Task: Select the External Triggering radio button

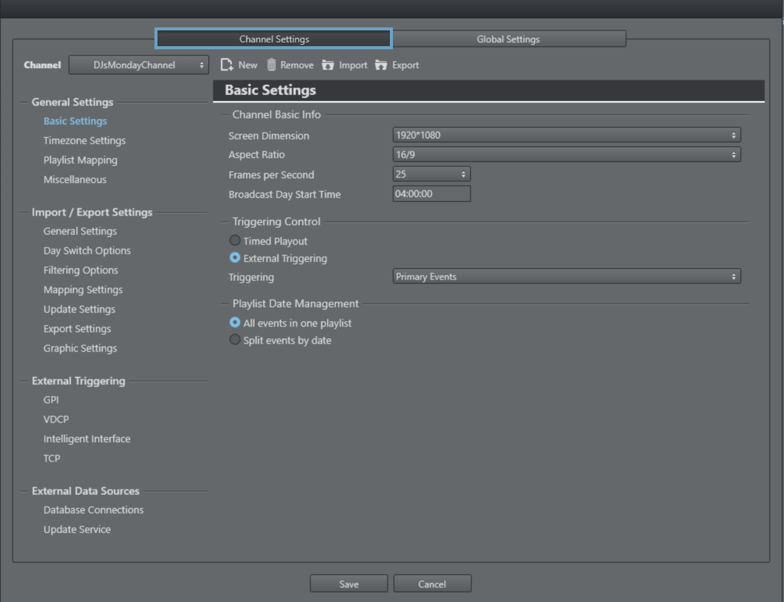Action: point(235,258)
